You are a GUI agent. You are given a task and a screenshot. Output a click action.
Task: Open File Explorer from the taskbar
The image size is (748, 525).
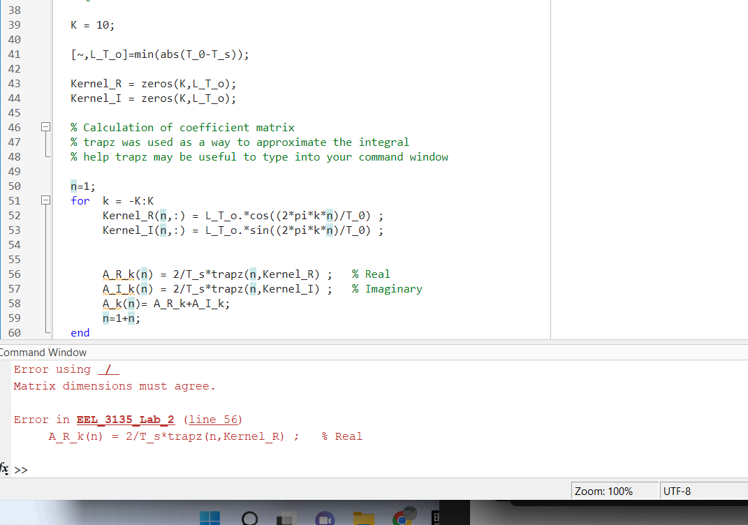pyautogui.click(x=362, y=519)
